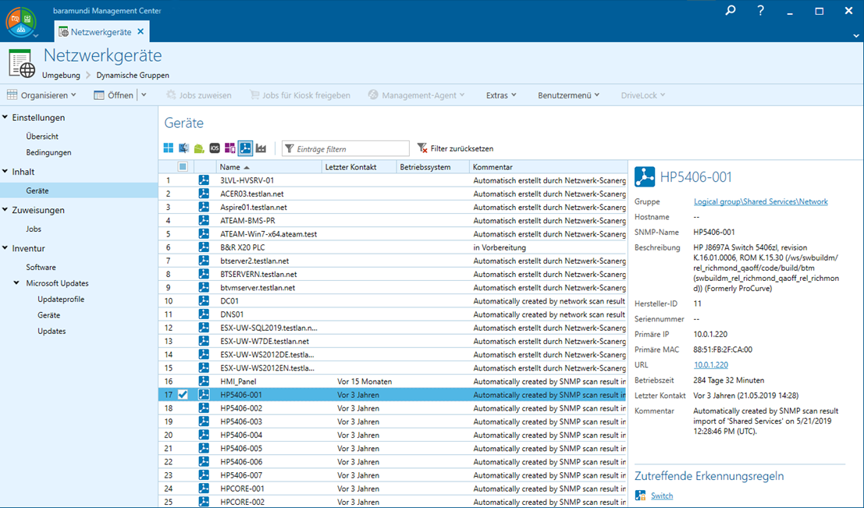The image size is (864, 508).
Task: Open the Extras dropdown menu
Action: (501, 94)
